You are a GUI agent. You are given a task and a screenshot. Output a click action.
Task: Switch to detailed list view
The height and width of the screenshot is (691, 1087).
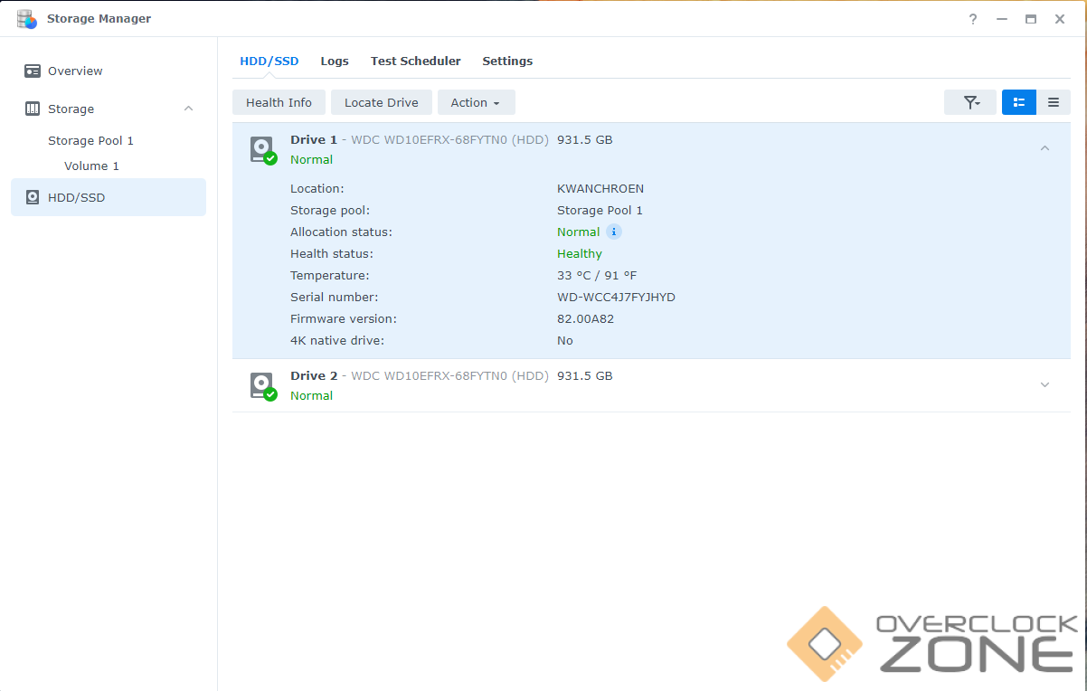click(1018, 102)
